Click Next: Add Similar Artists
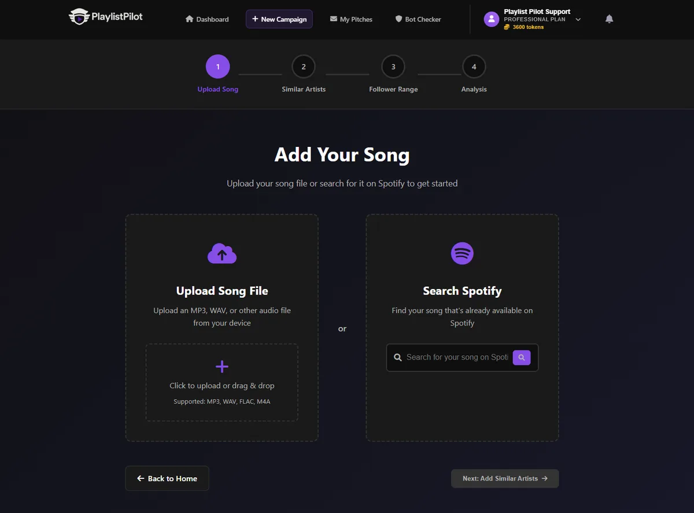Viewport: 694px width, 513px height. [504, 478]
